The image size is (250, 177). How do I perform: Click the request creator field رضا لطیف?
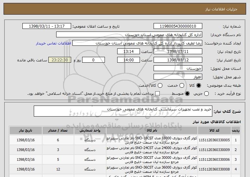coord(137,43)
